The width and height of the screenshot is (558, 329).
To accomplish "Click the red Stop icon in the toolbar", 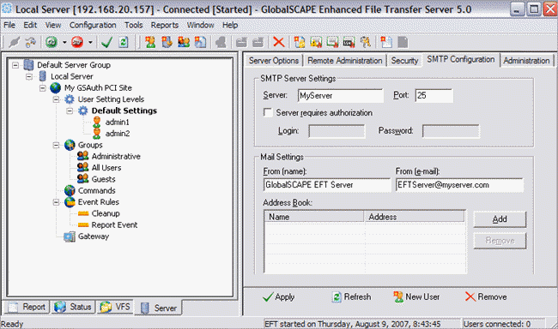I will 77,42.
